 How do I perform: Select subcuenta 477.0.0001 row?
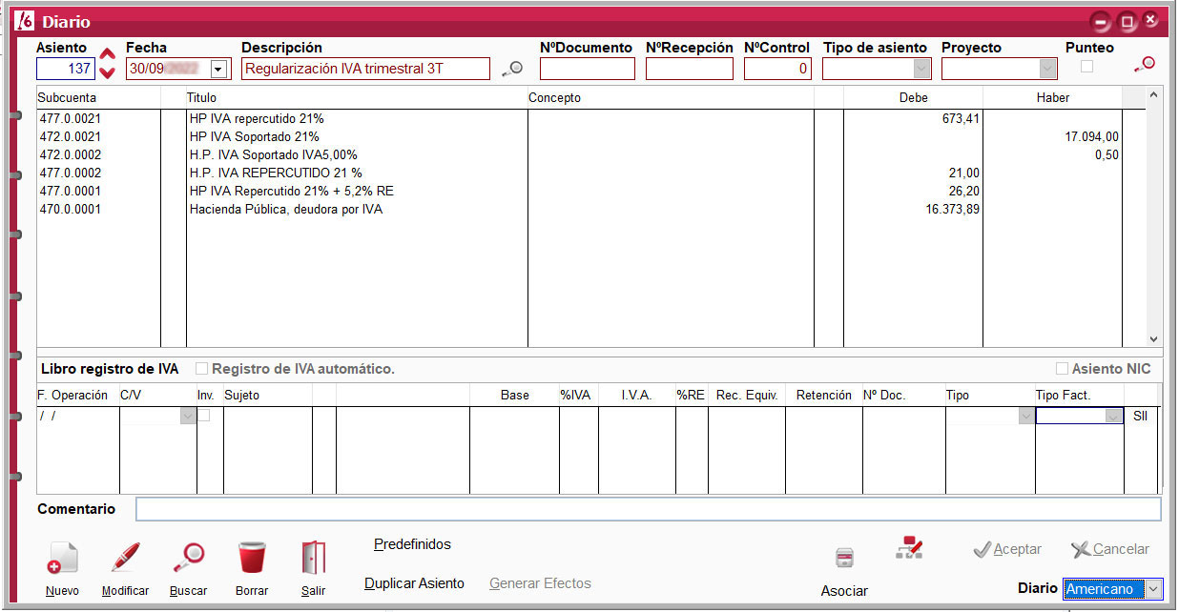(x=579, y=192)
